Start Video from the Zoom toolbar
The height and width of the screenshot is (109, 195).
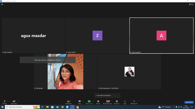pyautogui.click(x=14, y=102)
